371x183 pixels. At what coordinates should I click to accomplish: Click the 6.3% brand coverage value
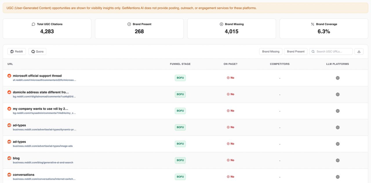(x=324, y=32)
